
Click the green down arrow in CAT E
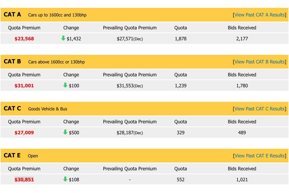point(65,179)
